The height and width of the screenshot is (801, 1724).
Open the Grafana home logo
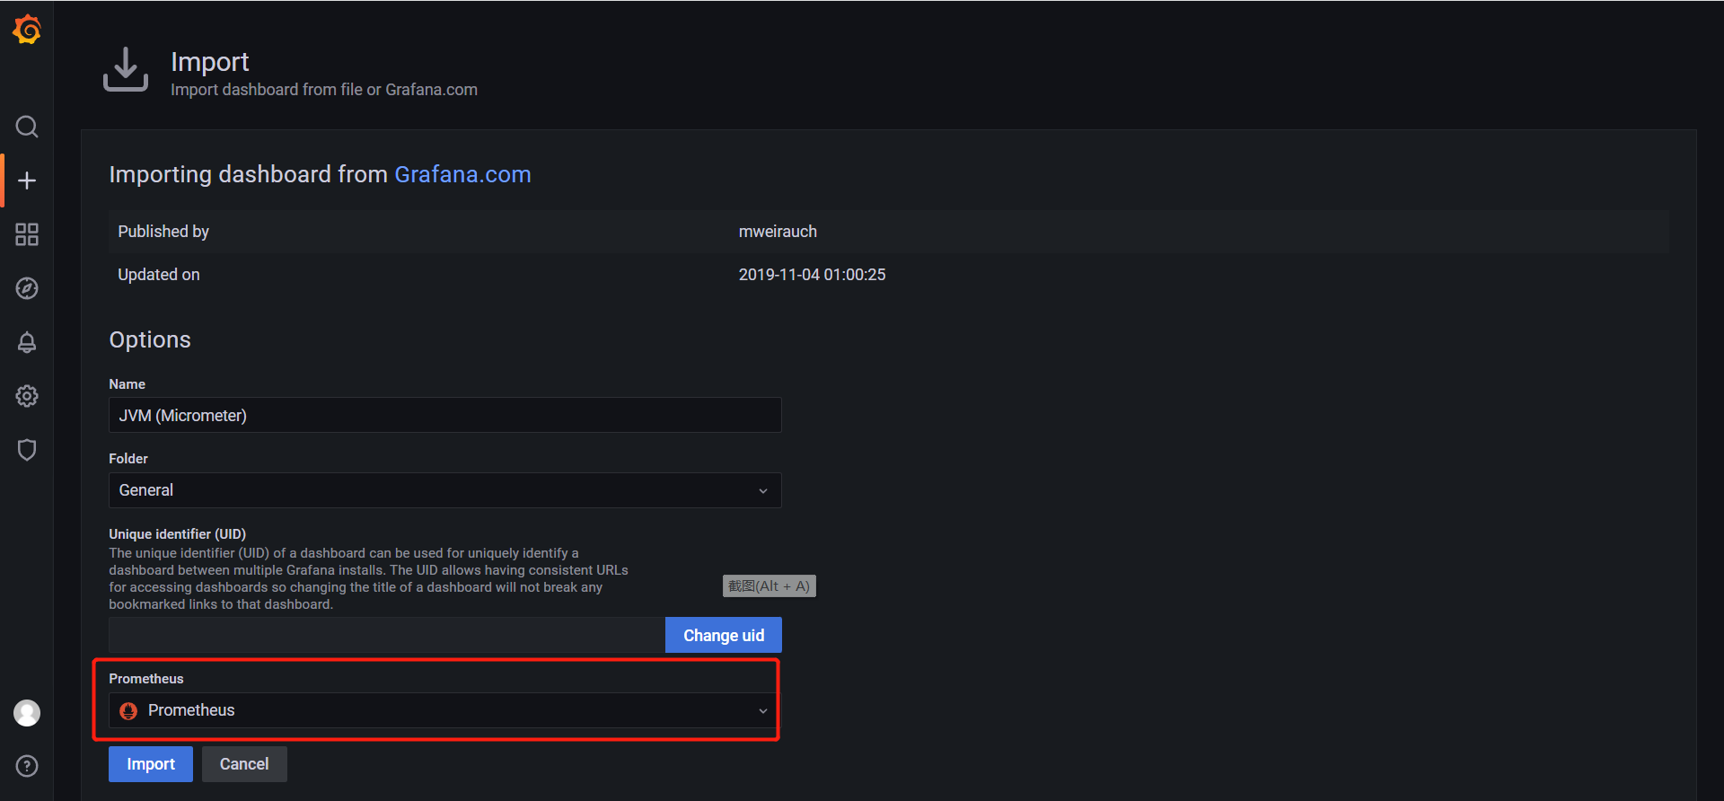(x=27, y=29)
